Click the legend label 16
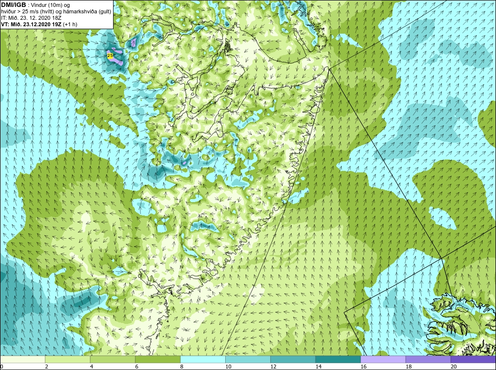This screenshot has width=496, height=370. (x=364, y=367)
